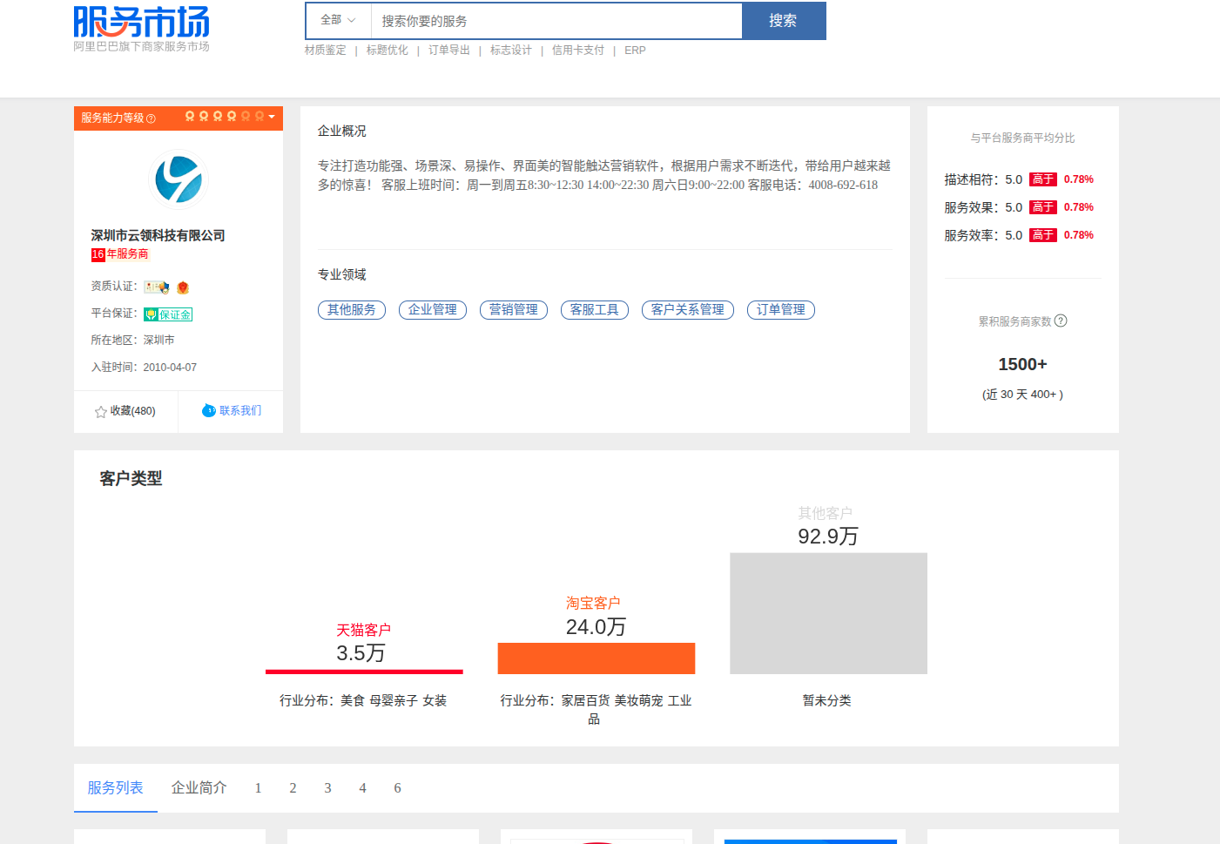
Task: Select the 客户关系管理 field tag
Action: [688, 310]
